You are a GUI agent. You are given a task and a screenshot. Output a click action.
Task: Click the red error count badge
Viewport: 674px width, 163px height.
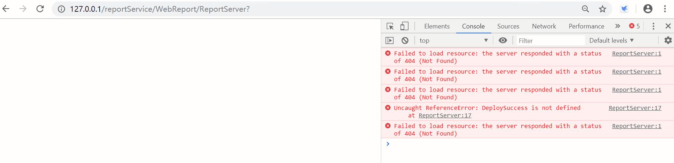(x=634, y=26)
